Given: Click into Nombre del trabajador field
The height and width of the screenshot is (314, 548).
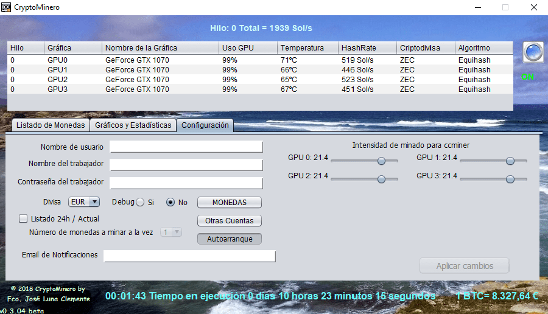Looking at the screenshot, I should point(186,165).
